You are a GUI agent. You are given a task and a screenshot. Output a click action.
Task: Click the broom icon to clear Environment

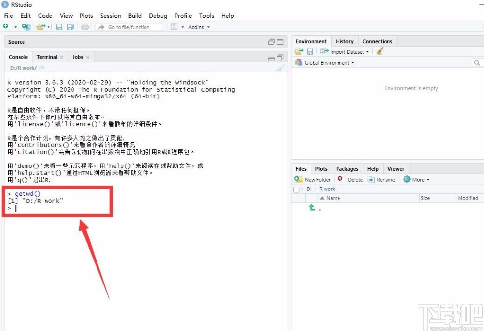point(380,51)
